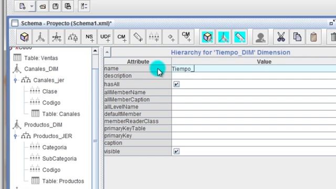Screen dimensions: 336x189
Task: Click the Add User Defined Function (UDF) icon
Action: 106,37
